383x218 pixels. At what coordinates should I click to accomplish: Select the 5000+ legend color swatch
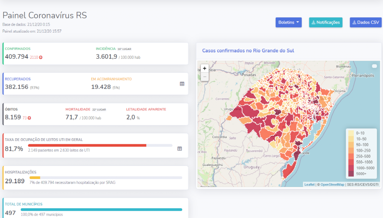(351, 174)
